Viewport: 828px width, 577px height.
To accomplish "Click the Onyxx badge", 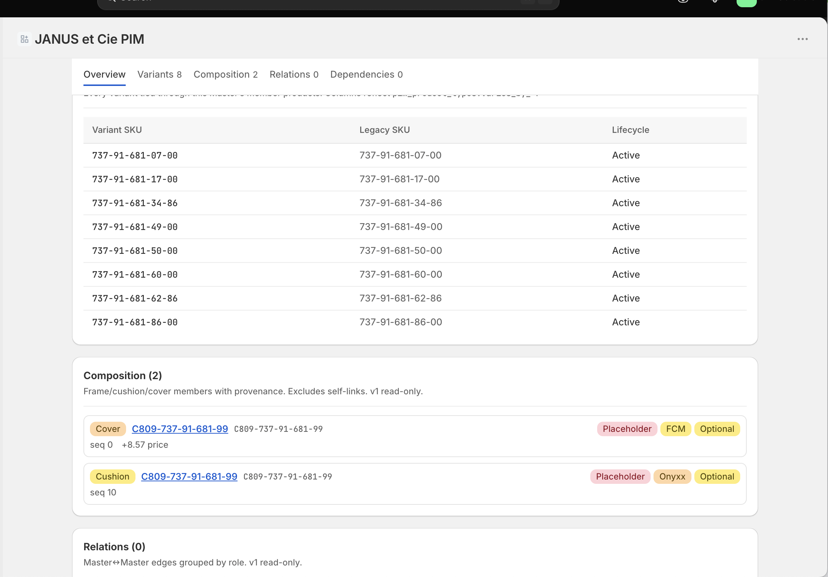I will click(672, 477).
